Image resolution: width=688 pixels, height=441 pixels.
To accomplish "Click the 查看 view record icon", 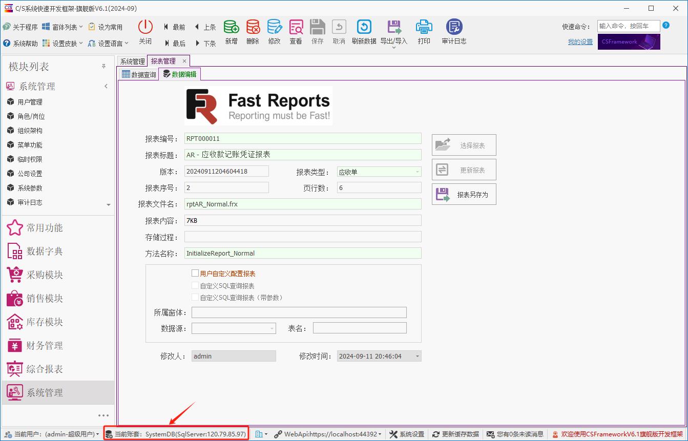I will [x=296, y=27].
